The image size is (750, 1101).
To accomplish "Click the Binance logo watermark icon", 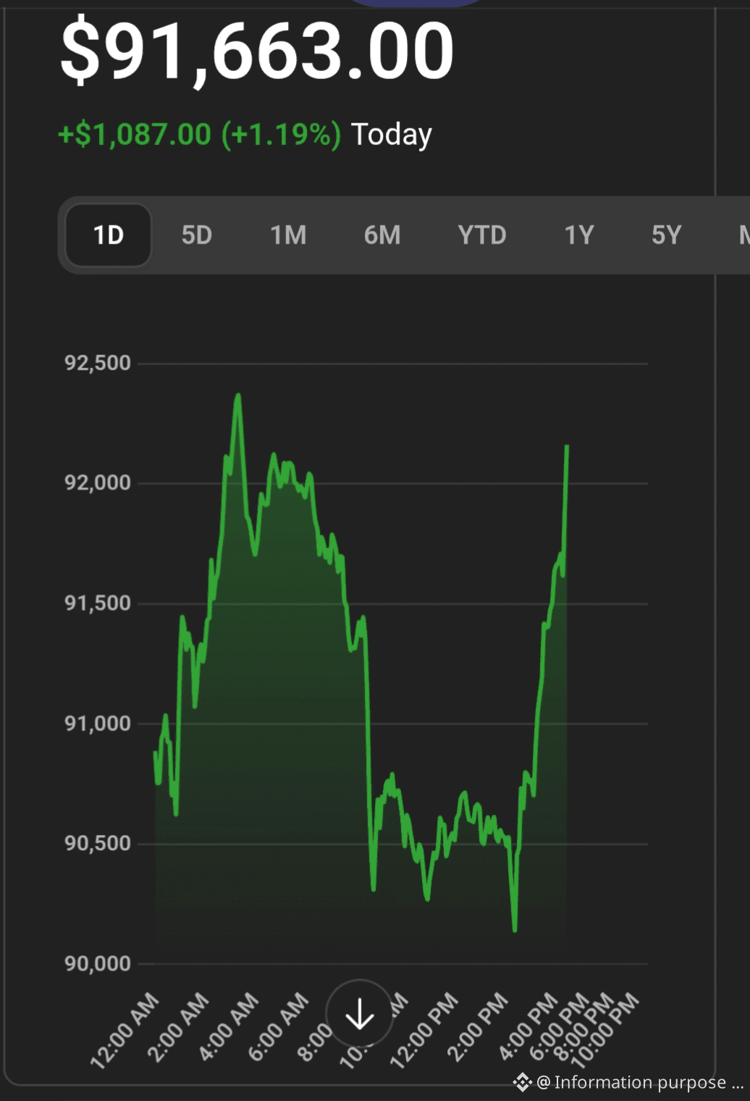I will (x=522, y=1083).
